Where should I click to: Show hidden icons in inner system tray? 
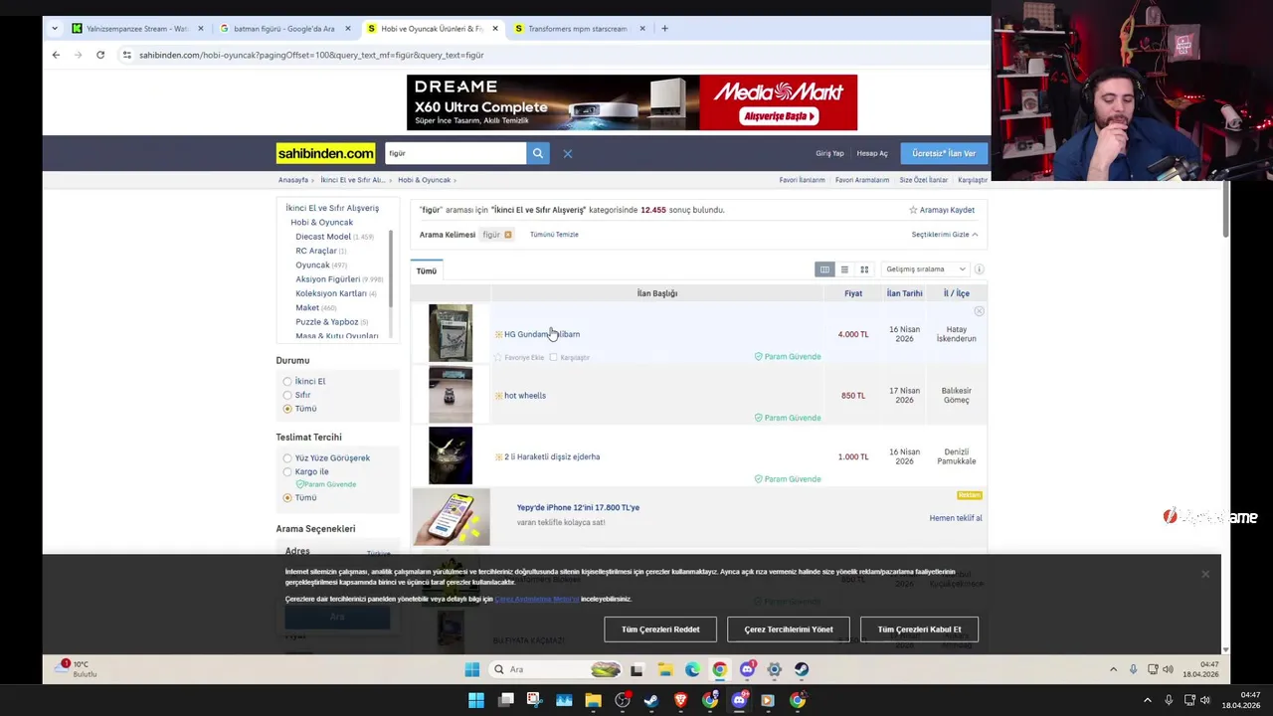click(x=1113, y=669)
